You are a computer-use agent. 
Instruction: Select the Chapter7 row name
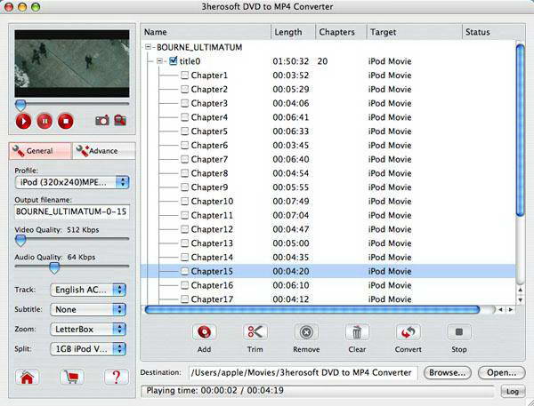click(209, 159)
